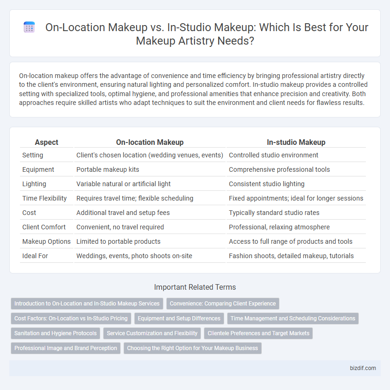Select the 'Setting' row label
The height and width of the screenshot is (390, 390).
pos(32,155)
